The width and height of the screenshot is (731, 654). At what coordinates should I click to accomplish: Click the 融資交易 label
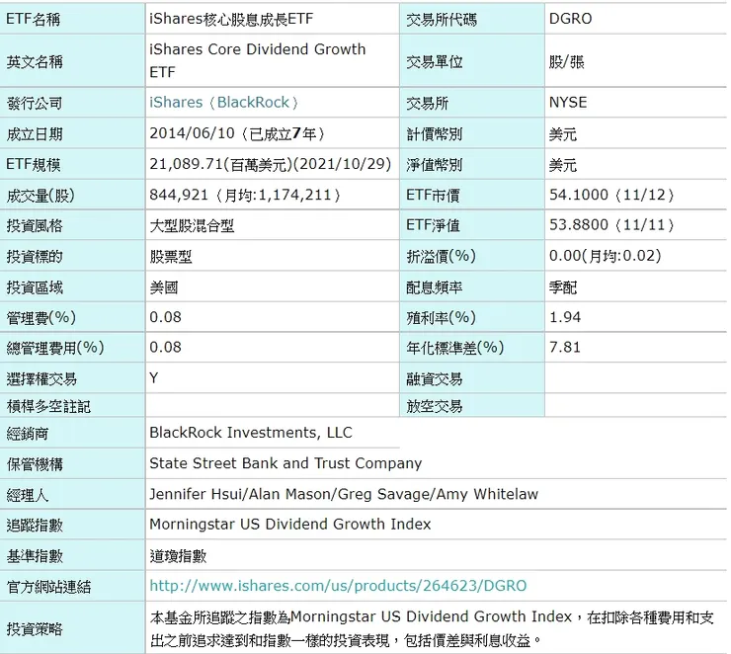tap(434, 379)
